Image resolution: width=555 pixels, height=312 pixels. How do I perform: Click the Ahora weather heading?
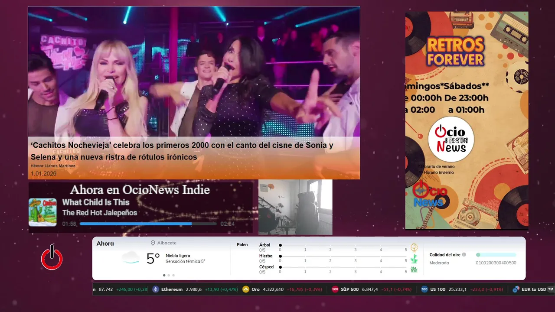(x=105, y=244)
